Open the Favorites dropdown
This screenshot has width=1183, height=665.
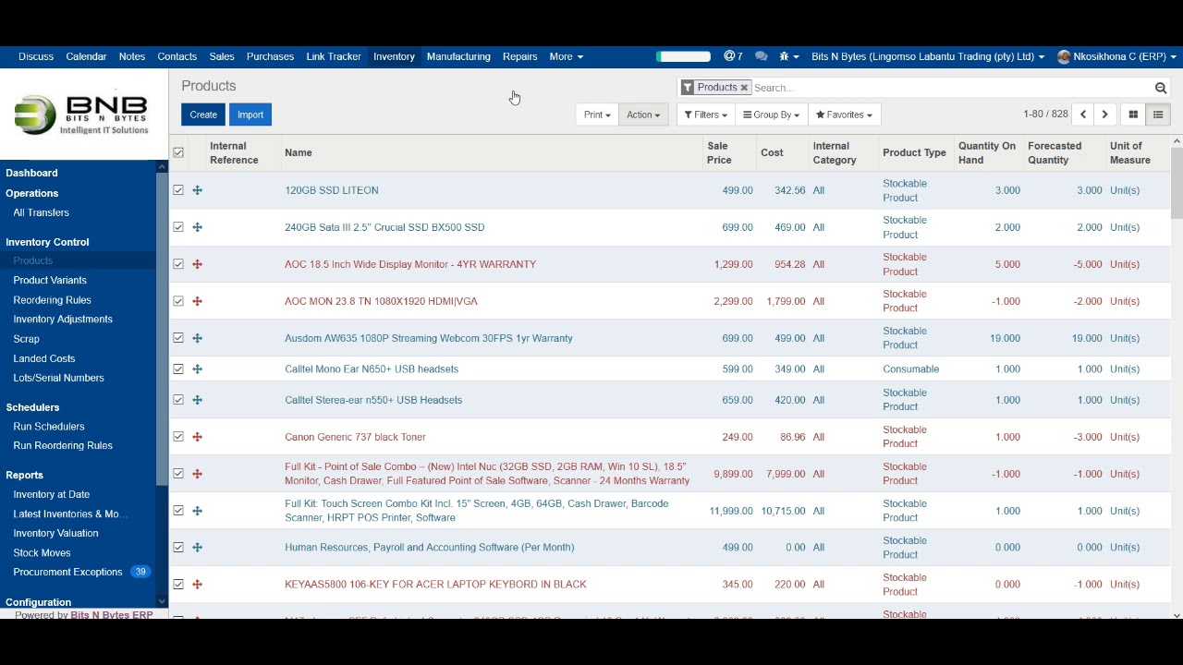[844, 115]
